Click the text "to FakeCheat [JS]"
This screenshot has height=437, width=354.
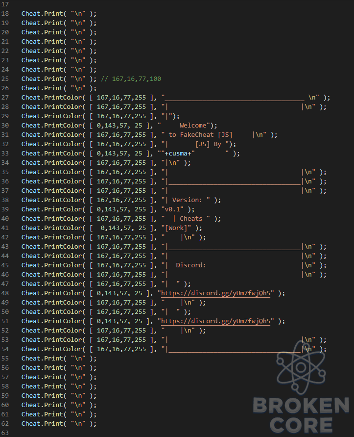tap(200, 135)
